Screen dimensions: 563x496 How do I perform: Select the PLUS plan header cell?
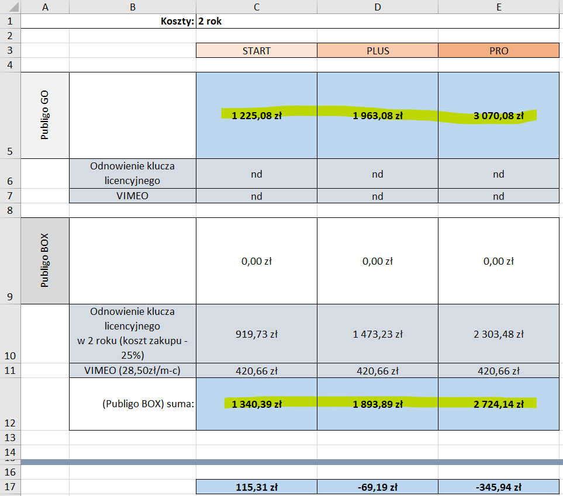378,51
